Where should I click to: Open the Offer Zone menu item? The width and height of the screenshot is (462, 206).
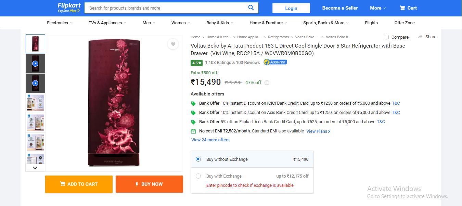pyautogui.click(x=405, y=23)
